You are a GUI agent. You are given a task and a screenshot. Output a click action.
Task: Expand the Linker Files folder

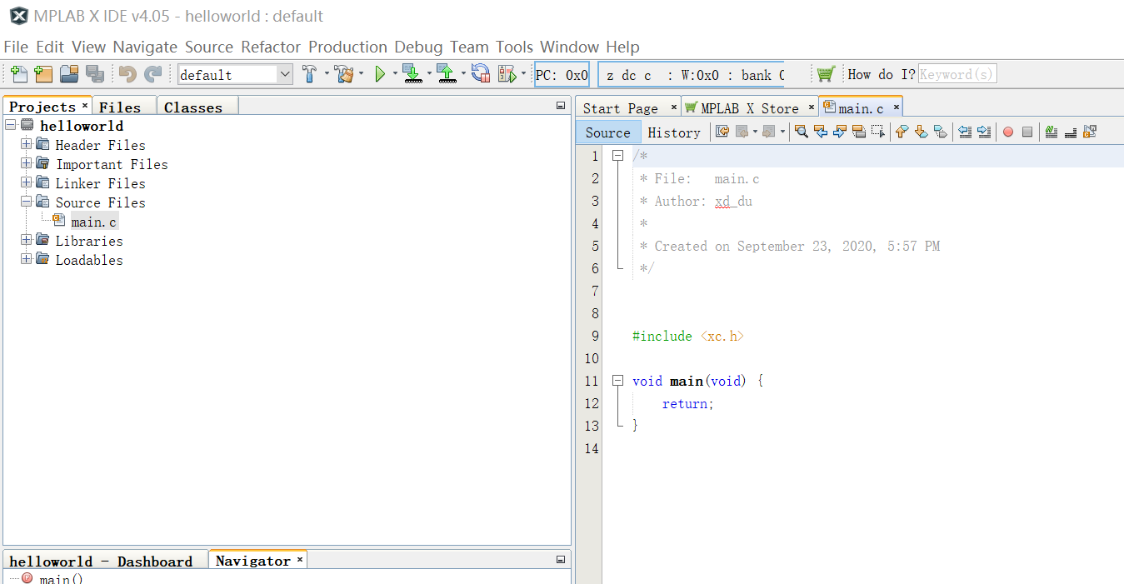point(27,182)
